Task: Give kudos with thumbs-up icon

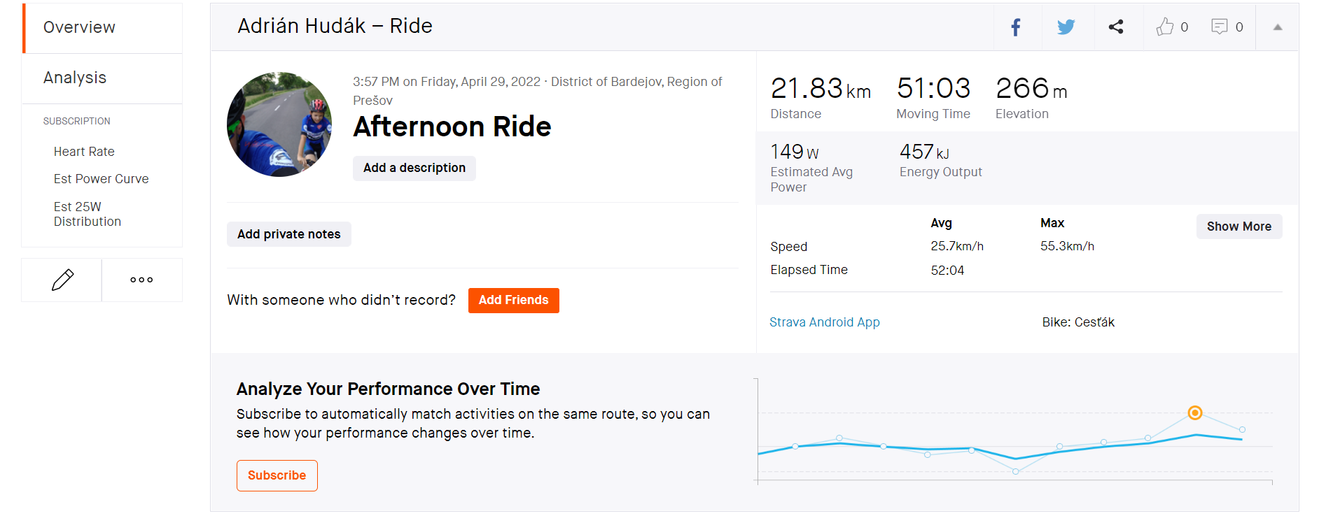Action: [1165, 27]
